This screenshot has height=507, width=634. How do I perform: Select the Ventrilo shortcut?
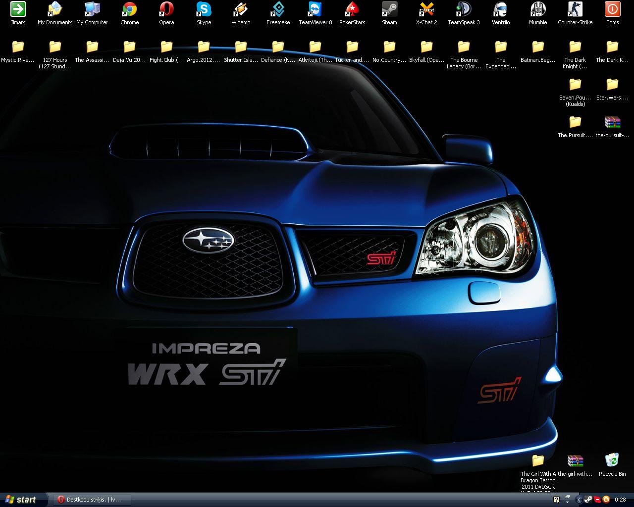coord(501,13)
